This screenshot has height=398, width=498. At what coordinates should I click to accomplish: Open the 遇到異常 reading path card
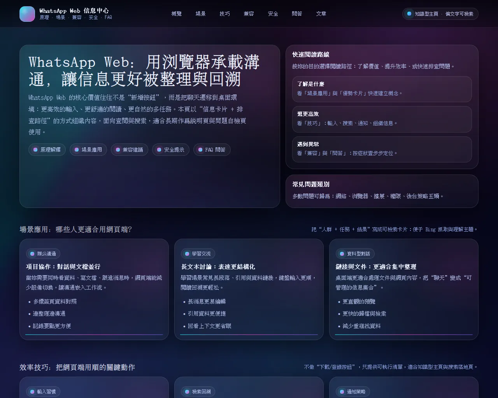[382, 149]
